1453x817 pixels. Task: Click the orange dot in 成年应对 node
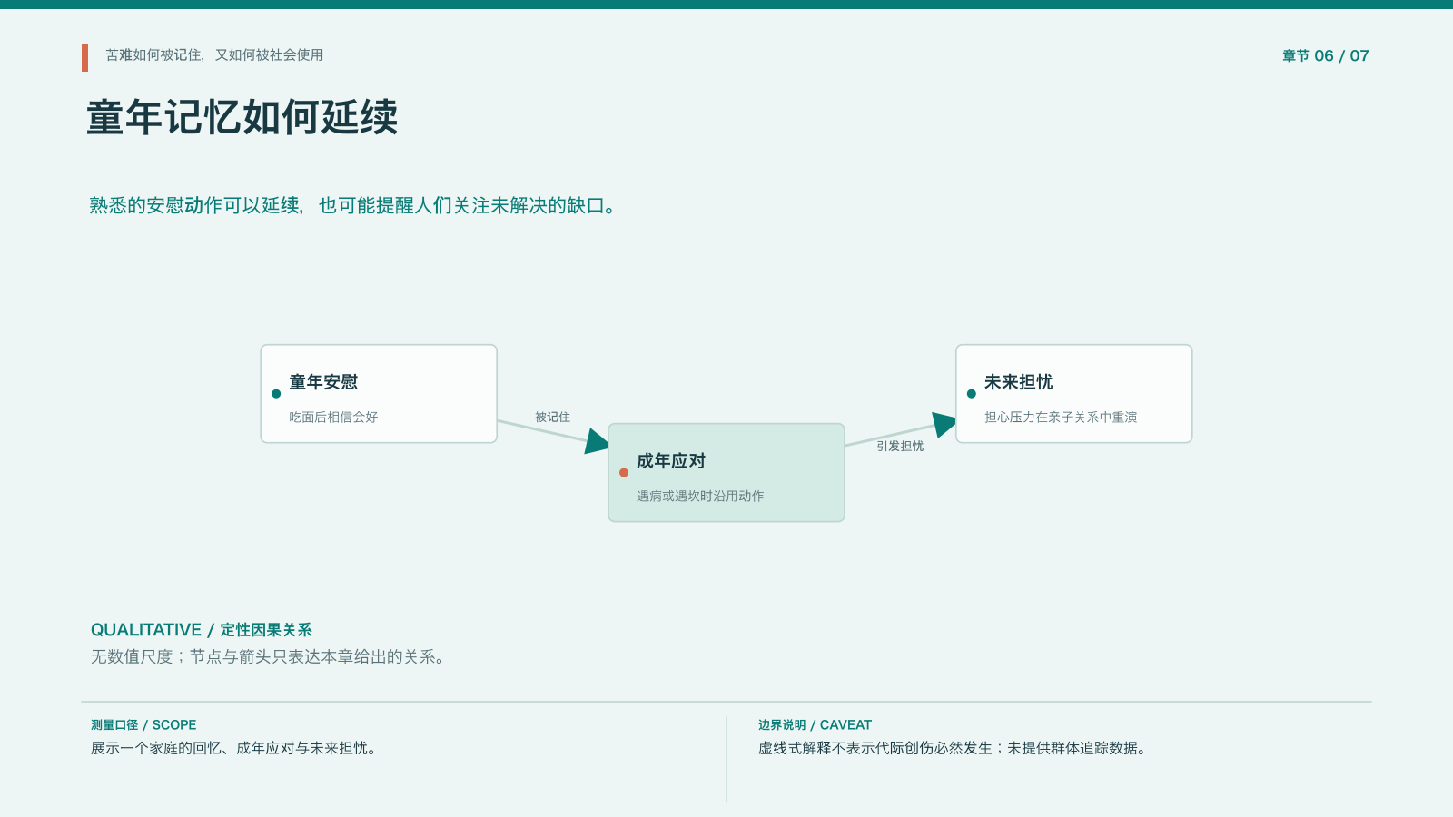[624, 473]
